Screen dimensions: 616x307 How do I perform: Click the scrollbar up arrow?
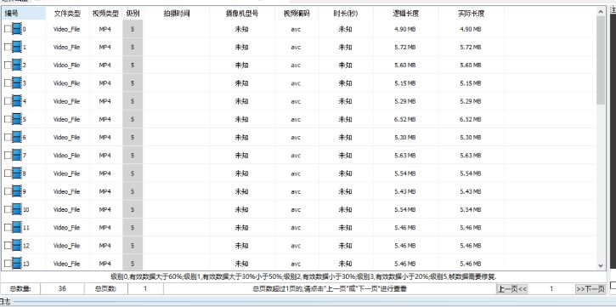pos(601,12)
